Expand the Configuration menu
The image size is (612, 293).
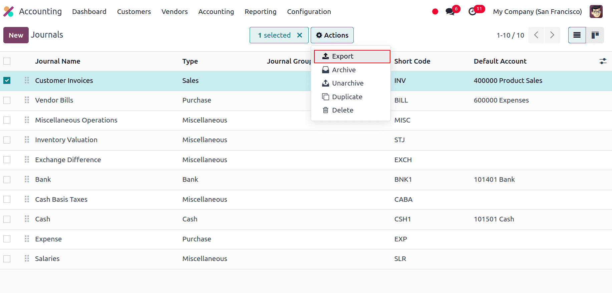[x=309, y=12]
